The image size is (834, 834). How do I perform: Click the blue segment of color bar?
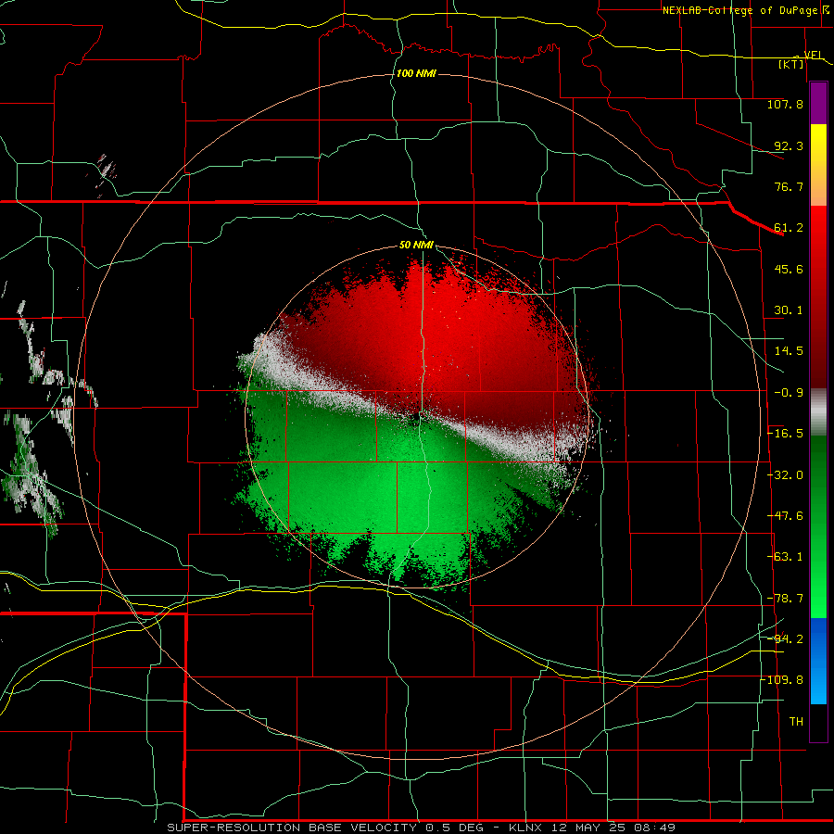pyautogui.click(x=818, y=661)
